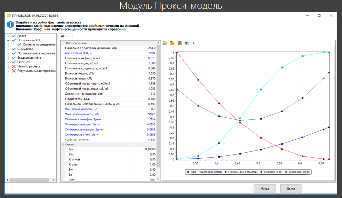
Task: Expand the Прогноз tree node
Action: pos(8,62)
